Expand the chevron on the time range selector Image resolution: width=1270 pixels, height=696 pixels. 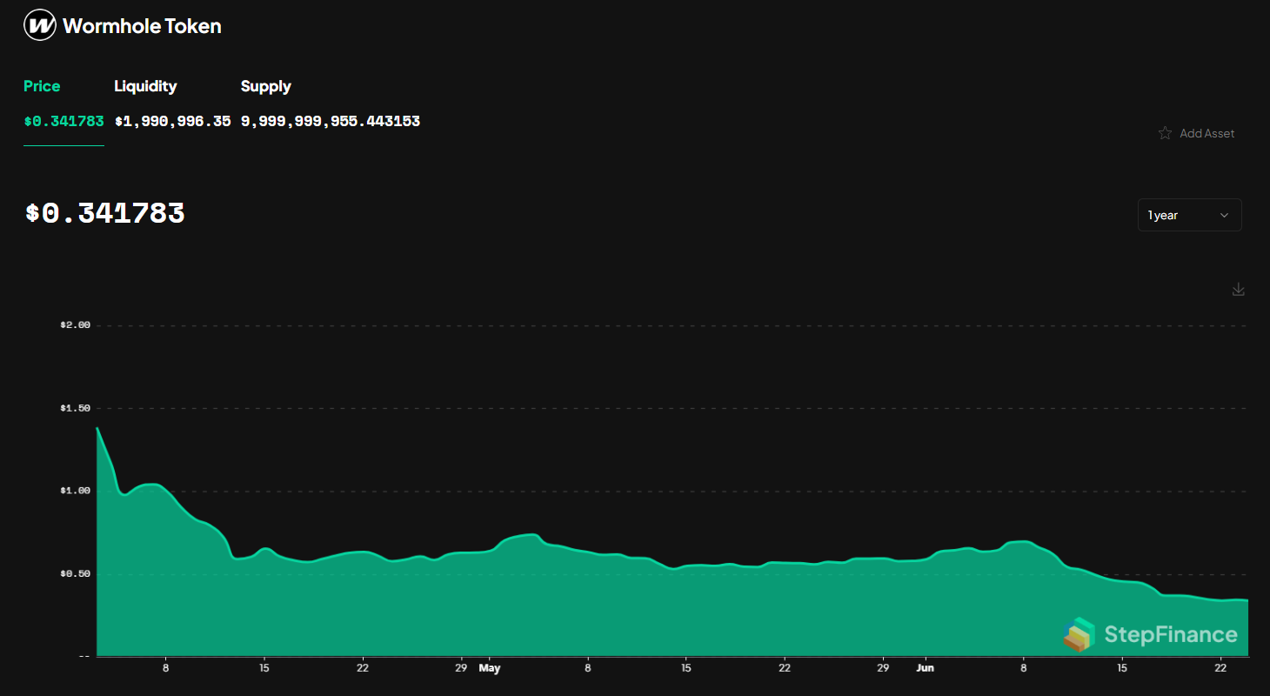point(1225,215)
